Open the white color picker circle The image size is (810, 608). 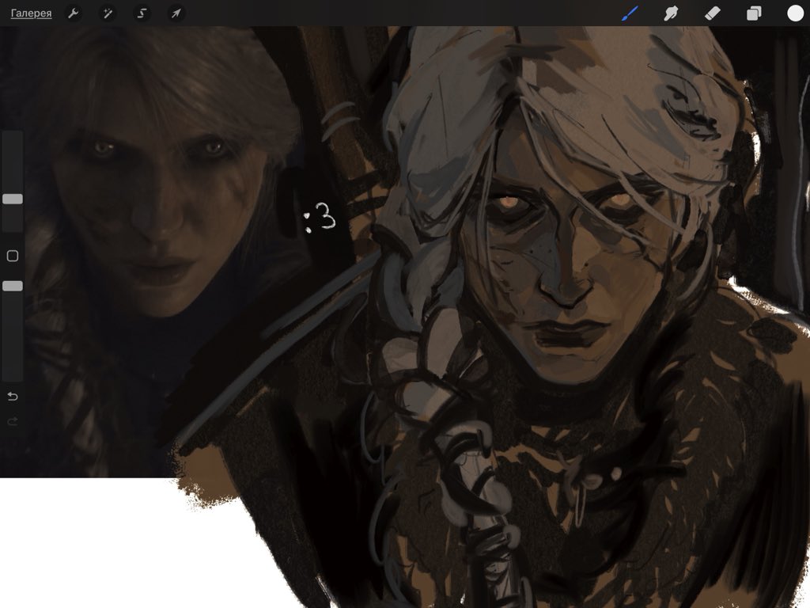point(795,13)
